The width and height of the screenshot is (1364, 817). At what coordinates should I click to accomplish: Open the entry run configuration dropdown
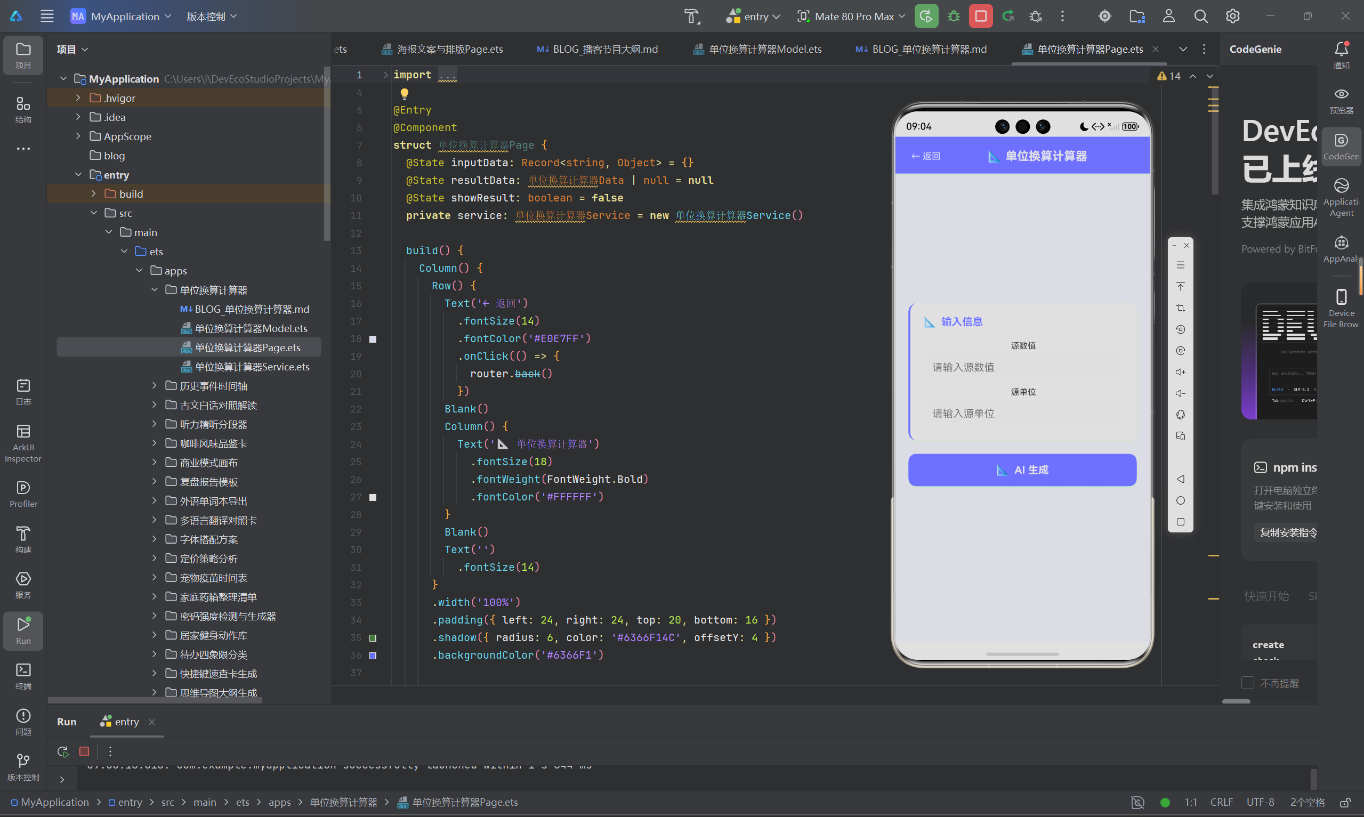point(754,16)
